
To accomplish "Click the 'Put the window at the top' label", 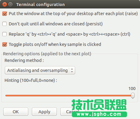I will 73,14.
